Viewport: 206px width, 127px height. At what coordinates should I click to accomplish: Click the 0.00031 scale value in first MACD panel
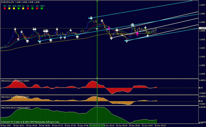click(202, 80)
